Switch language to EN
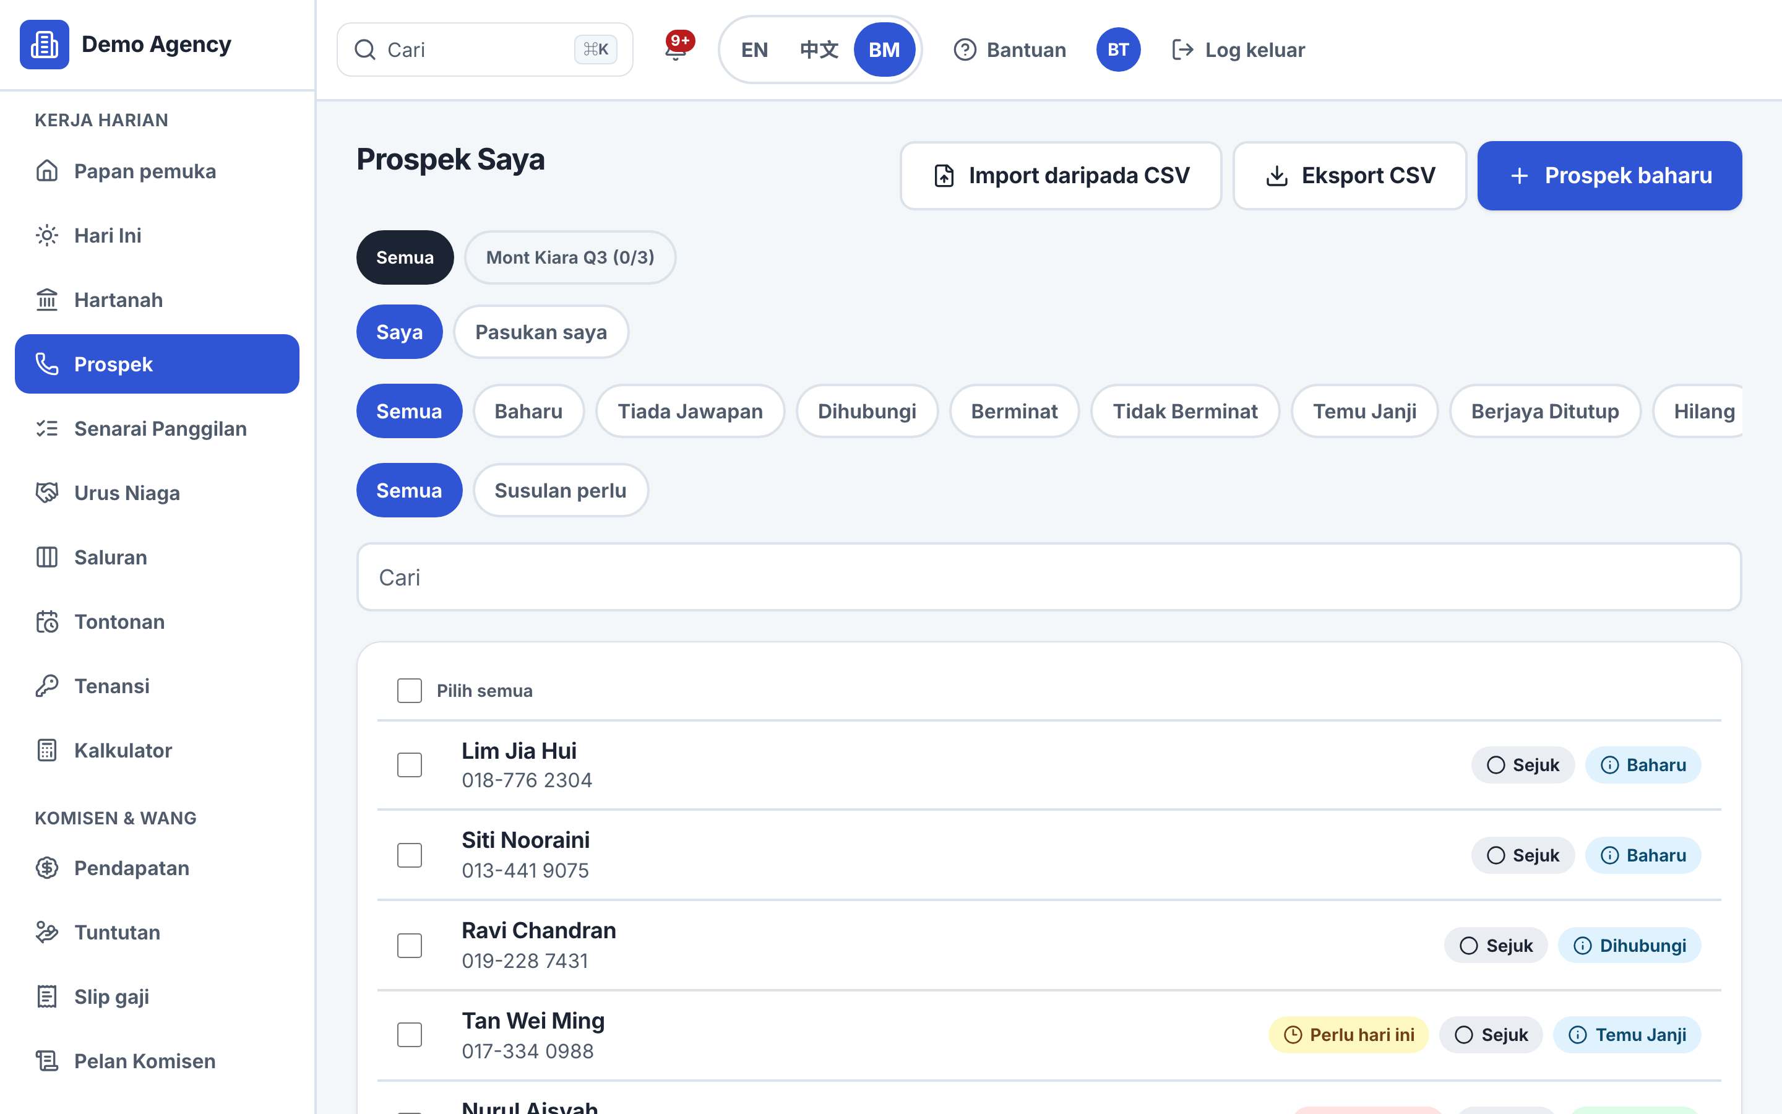 (x=754, y=50)
